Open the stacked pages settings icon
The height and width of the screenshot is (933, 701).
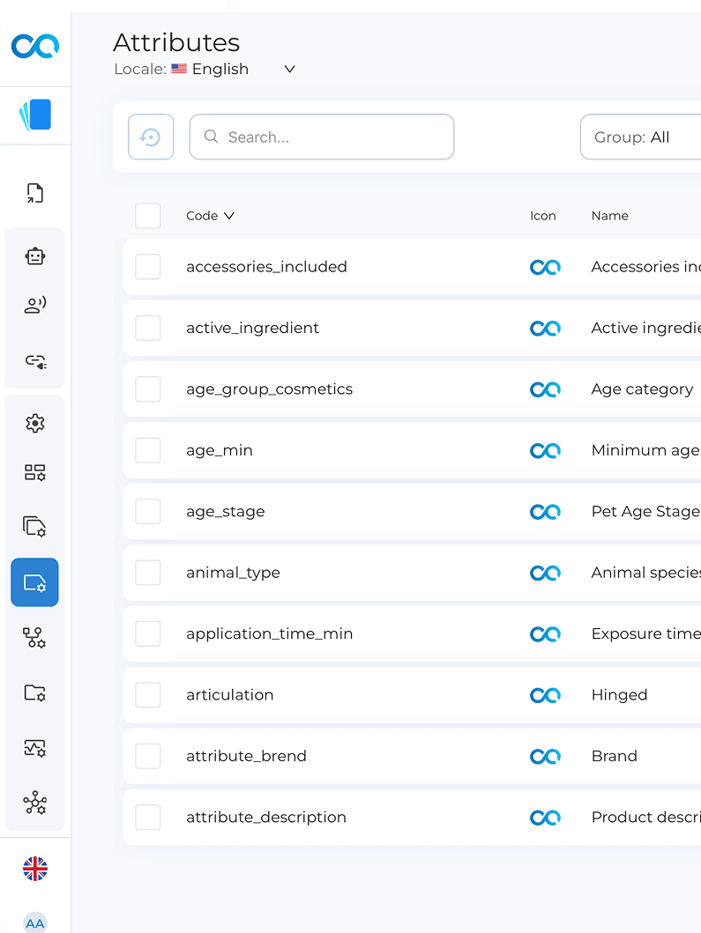click(x=35, y=527)
